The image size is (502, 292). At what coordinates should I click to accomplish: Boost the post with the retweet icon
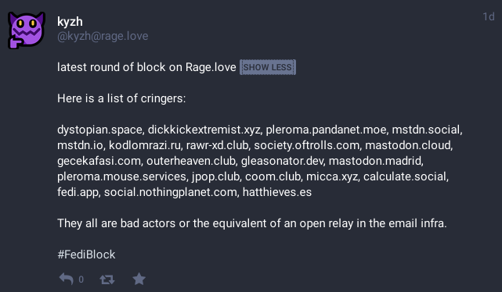coord(107,280)
